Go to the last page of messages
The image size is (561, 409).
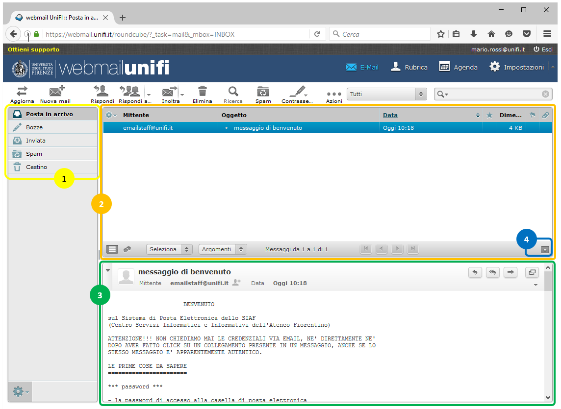(x=413, y=249)
